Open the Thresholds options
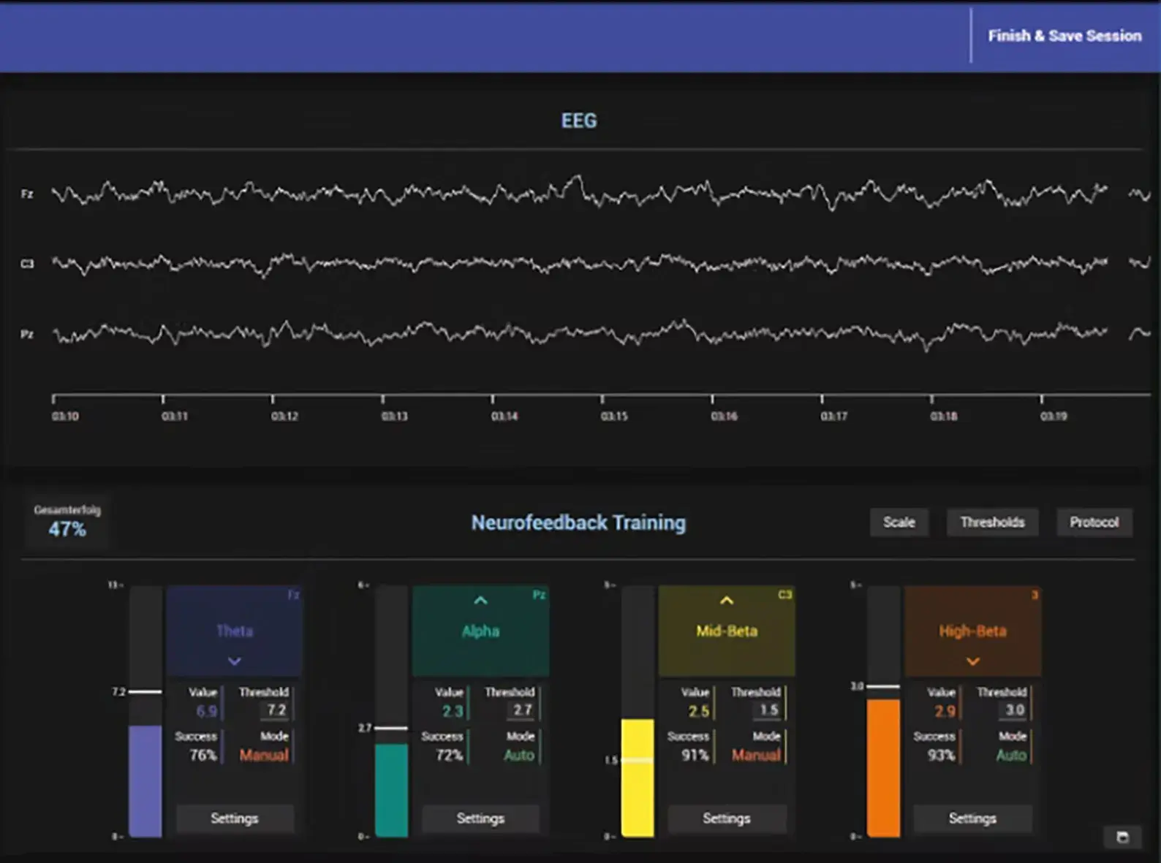Image resolution: width=1161 pixels, height=863 pixels. (992, 522)
